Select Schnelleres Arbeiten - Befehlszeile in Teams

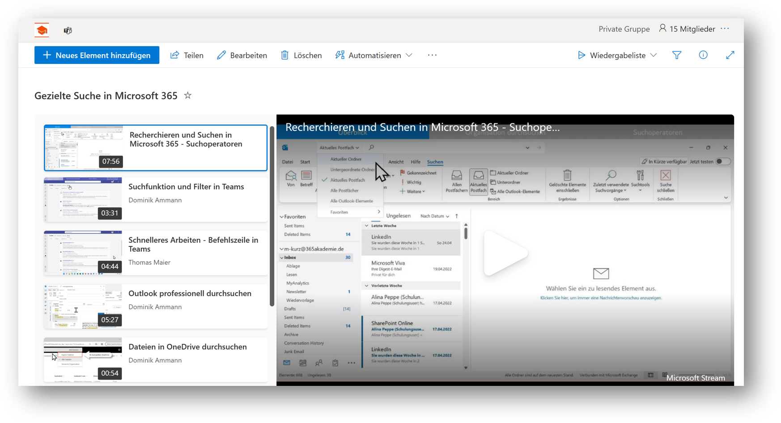[156, 253]
